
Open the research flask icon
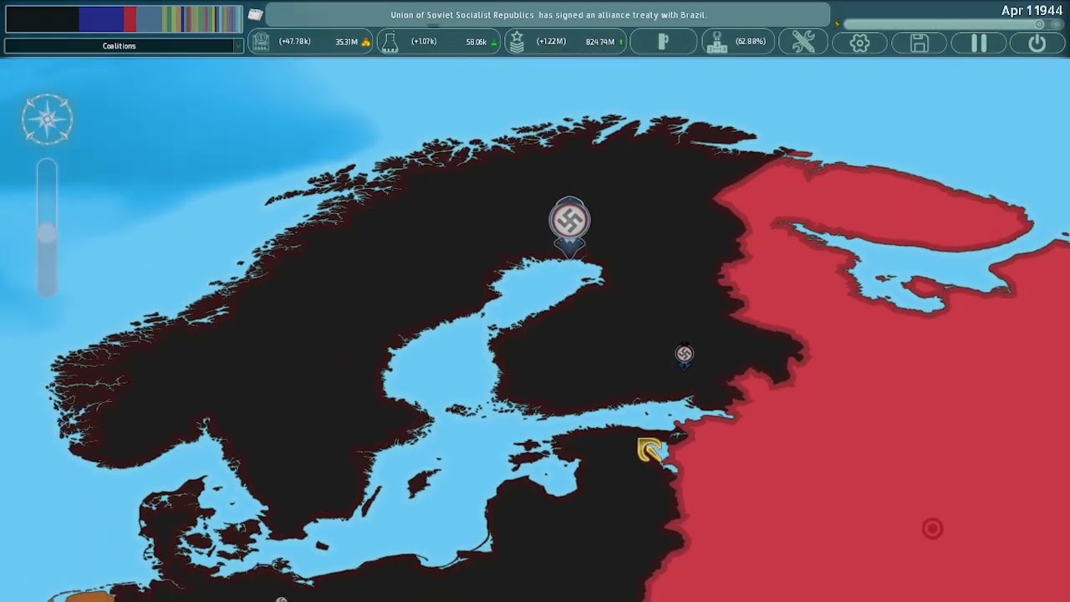390,42
